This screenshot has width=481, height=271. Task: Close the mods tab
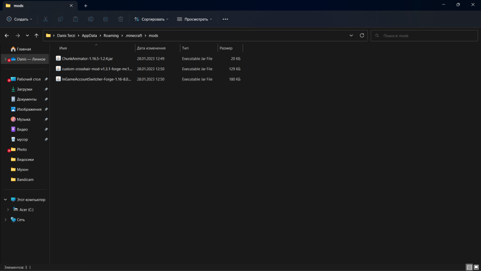(x=71, y=5)
